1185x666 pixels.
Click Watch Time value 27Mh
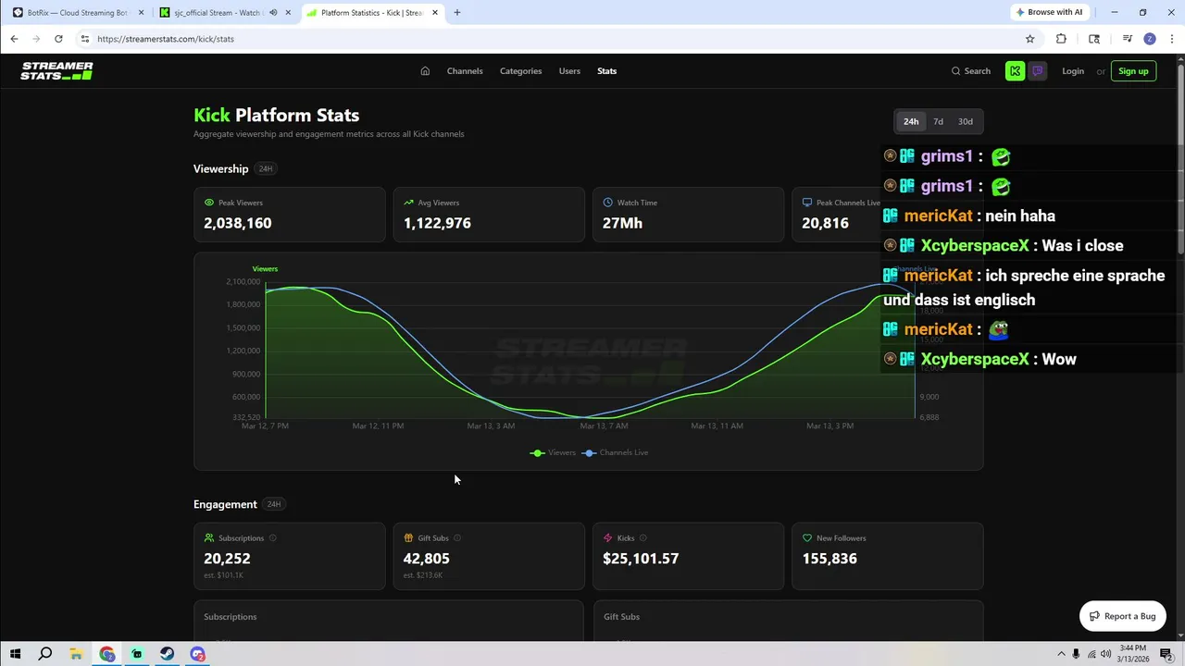coord(622,223)
